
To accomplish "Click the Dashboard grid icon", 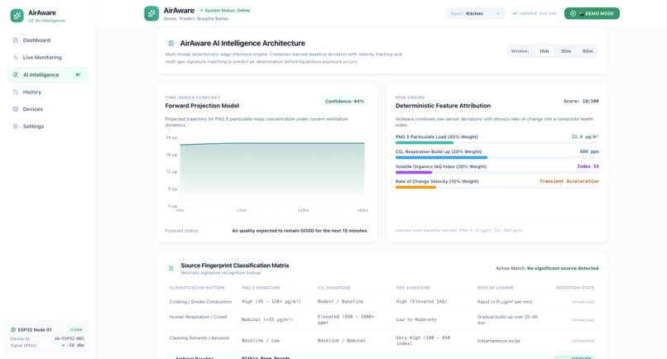I will pos(16,41).
